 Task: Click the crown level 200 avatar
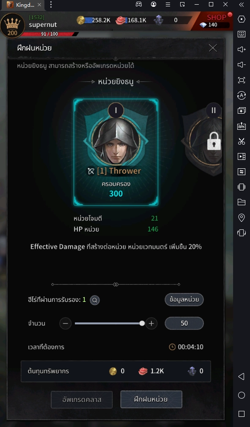[x=12, y=25]
